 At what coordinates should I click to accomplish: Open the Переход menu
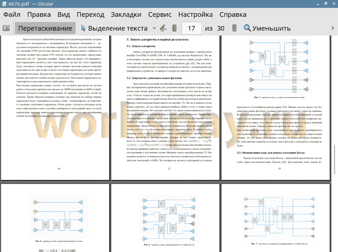90,14
